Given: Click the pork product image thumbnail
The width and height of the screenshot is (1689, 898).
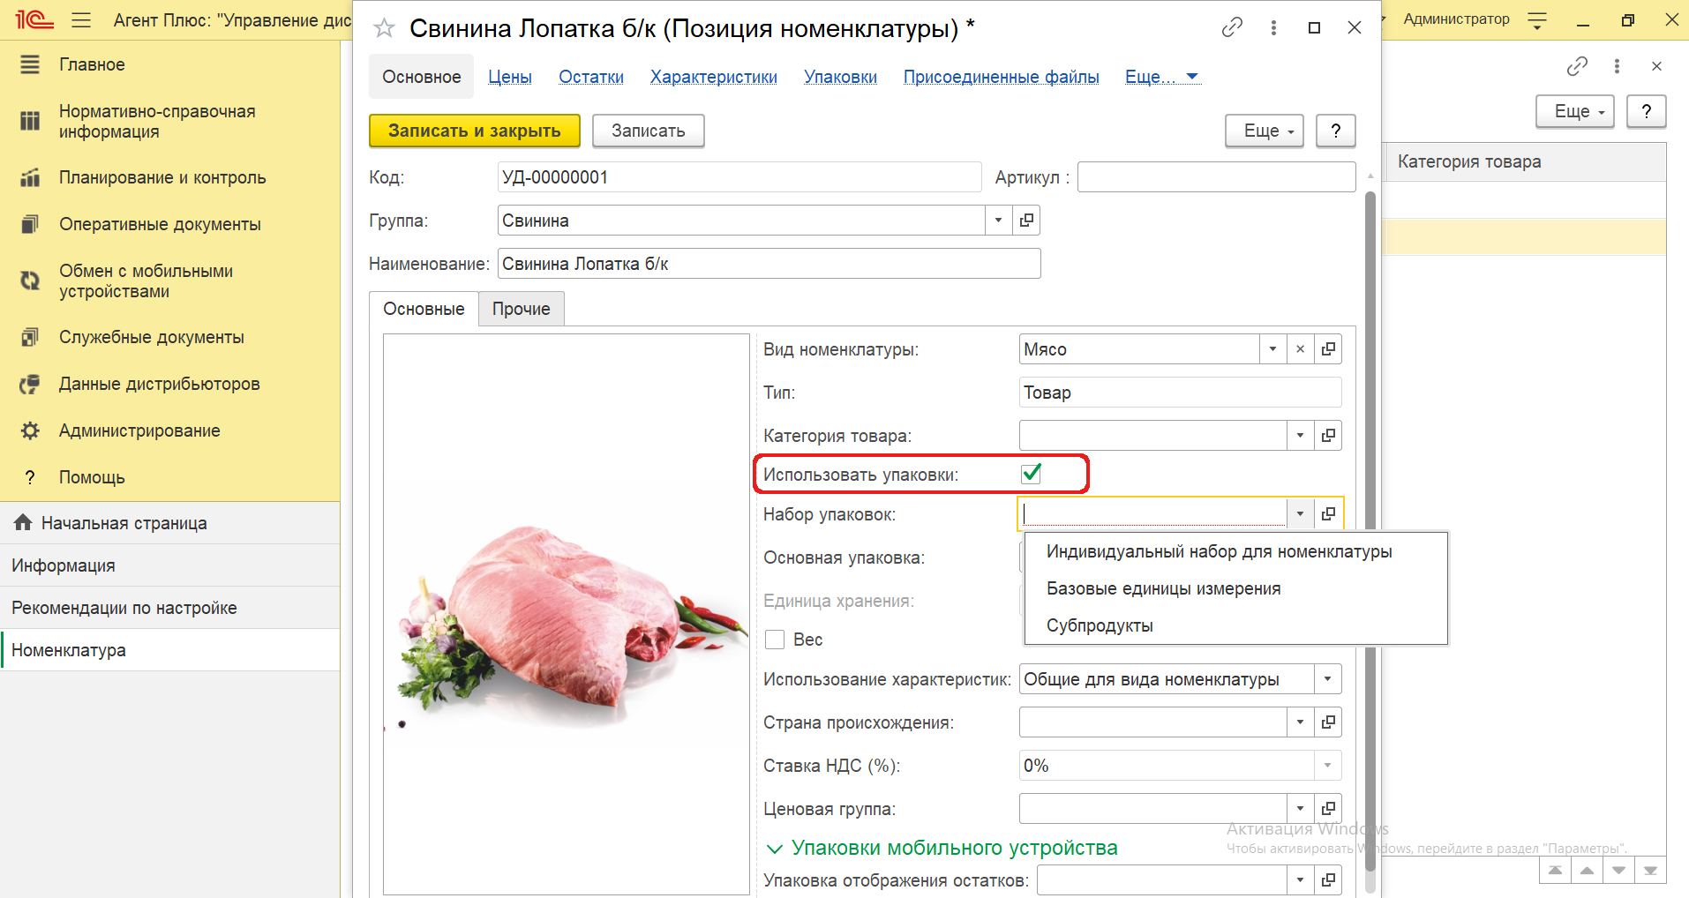Looking at the screenshot, I should (x=567, y=614).
